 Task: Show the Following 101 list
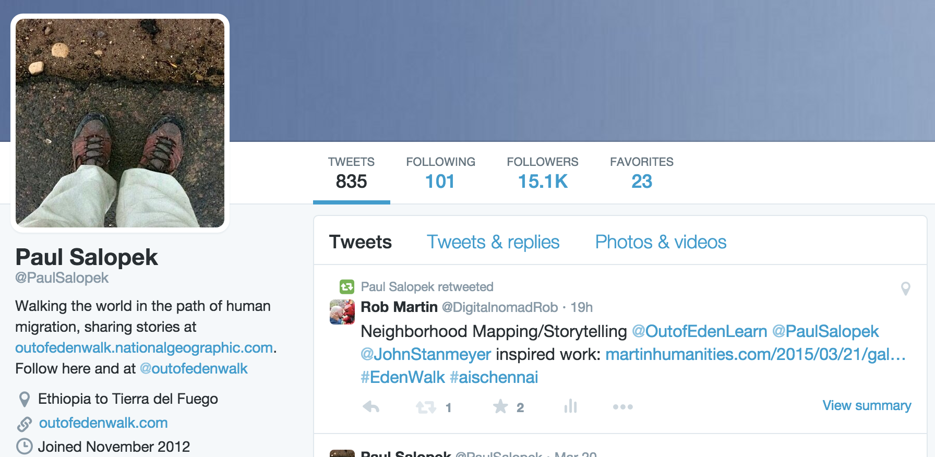(x=440, y=174)
